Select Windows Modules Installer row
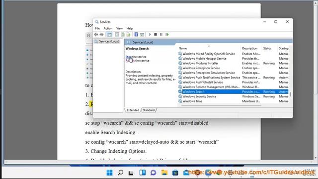The width and height of the screenshot is (318, 179). (233, 63)
